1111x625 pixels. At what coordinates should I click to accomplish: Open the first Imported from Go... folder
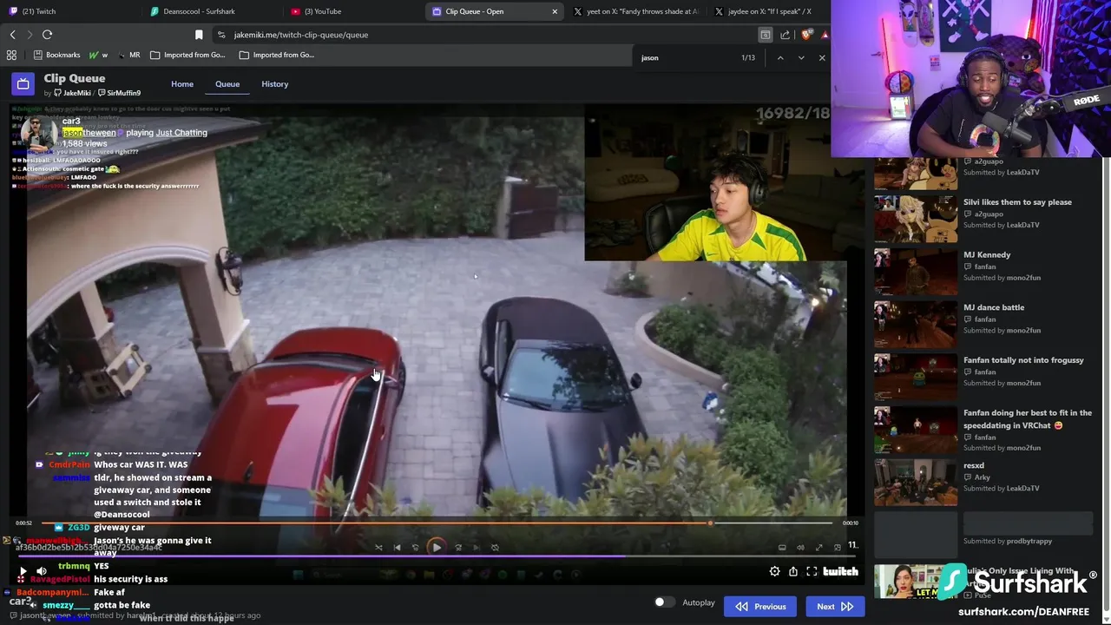pos(187,55)
